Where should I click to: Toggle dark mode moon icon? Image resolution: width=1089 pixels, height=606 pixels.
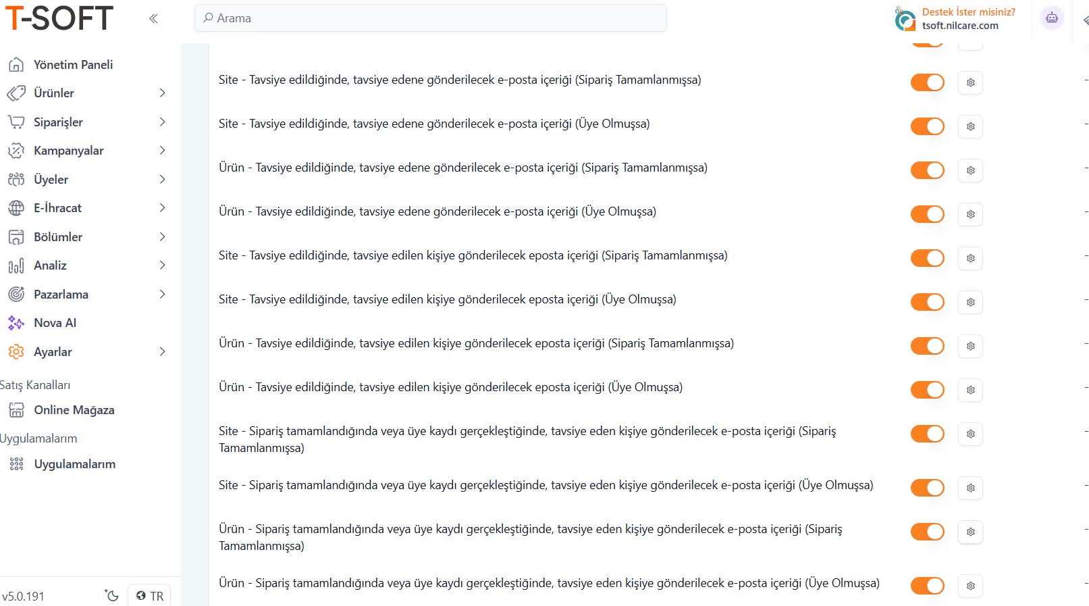[x=112, y=595]
